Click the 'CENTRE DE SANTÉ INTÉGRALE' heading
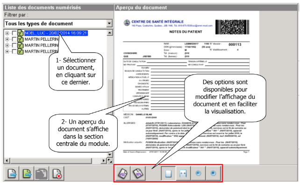Screen dimensions: 301x185 (x=158, y=21)
